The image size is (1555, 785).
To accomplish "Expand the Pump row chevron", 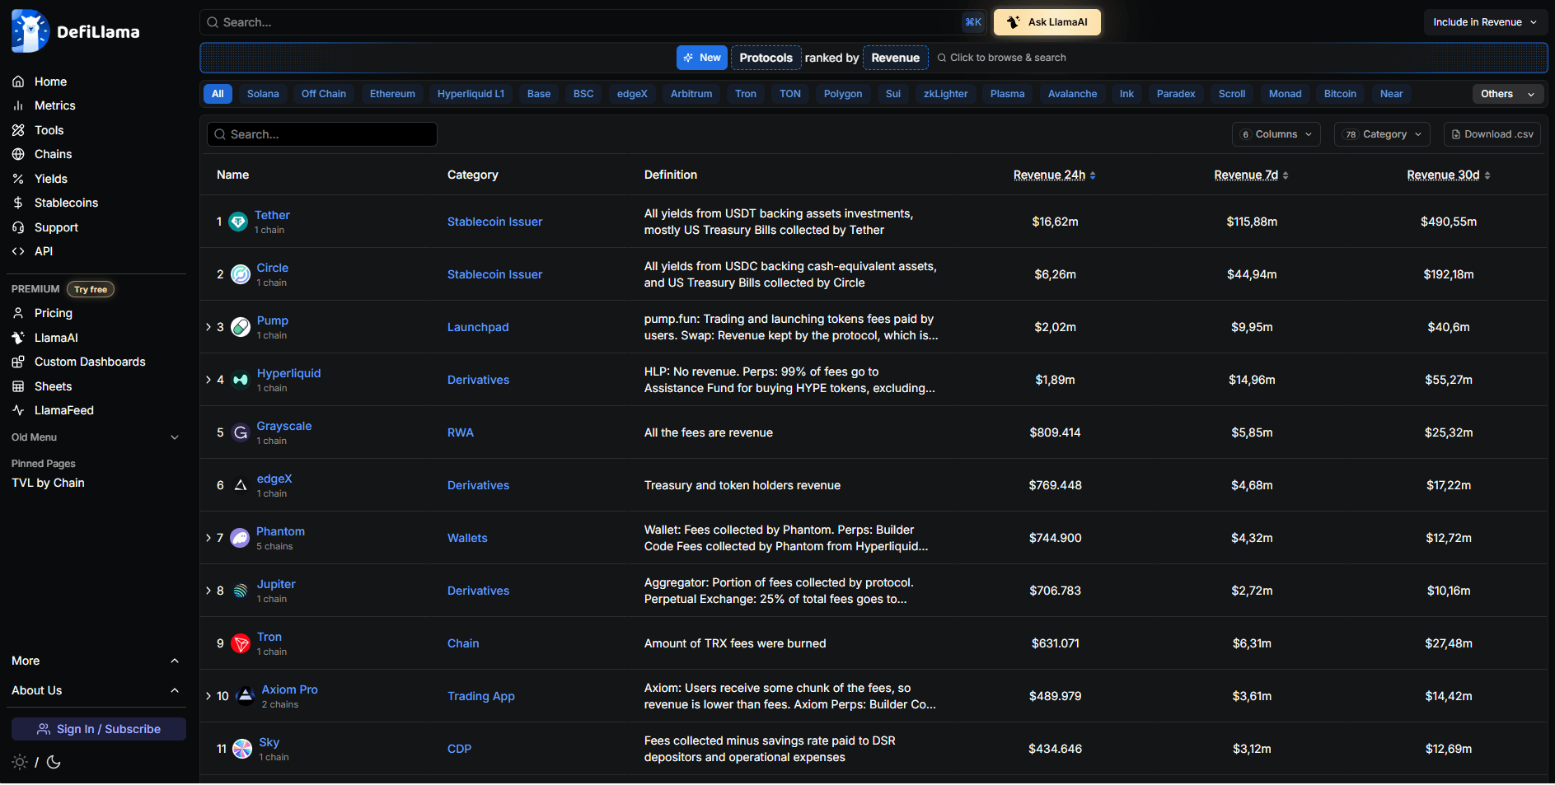I will [208, 327].
